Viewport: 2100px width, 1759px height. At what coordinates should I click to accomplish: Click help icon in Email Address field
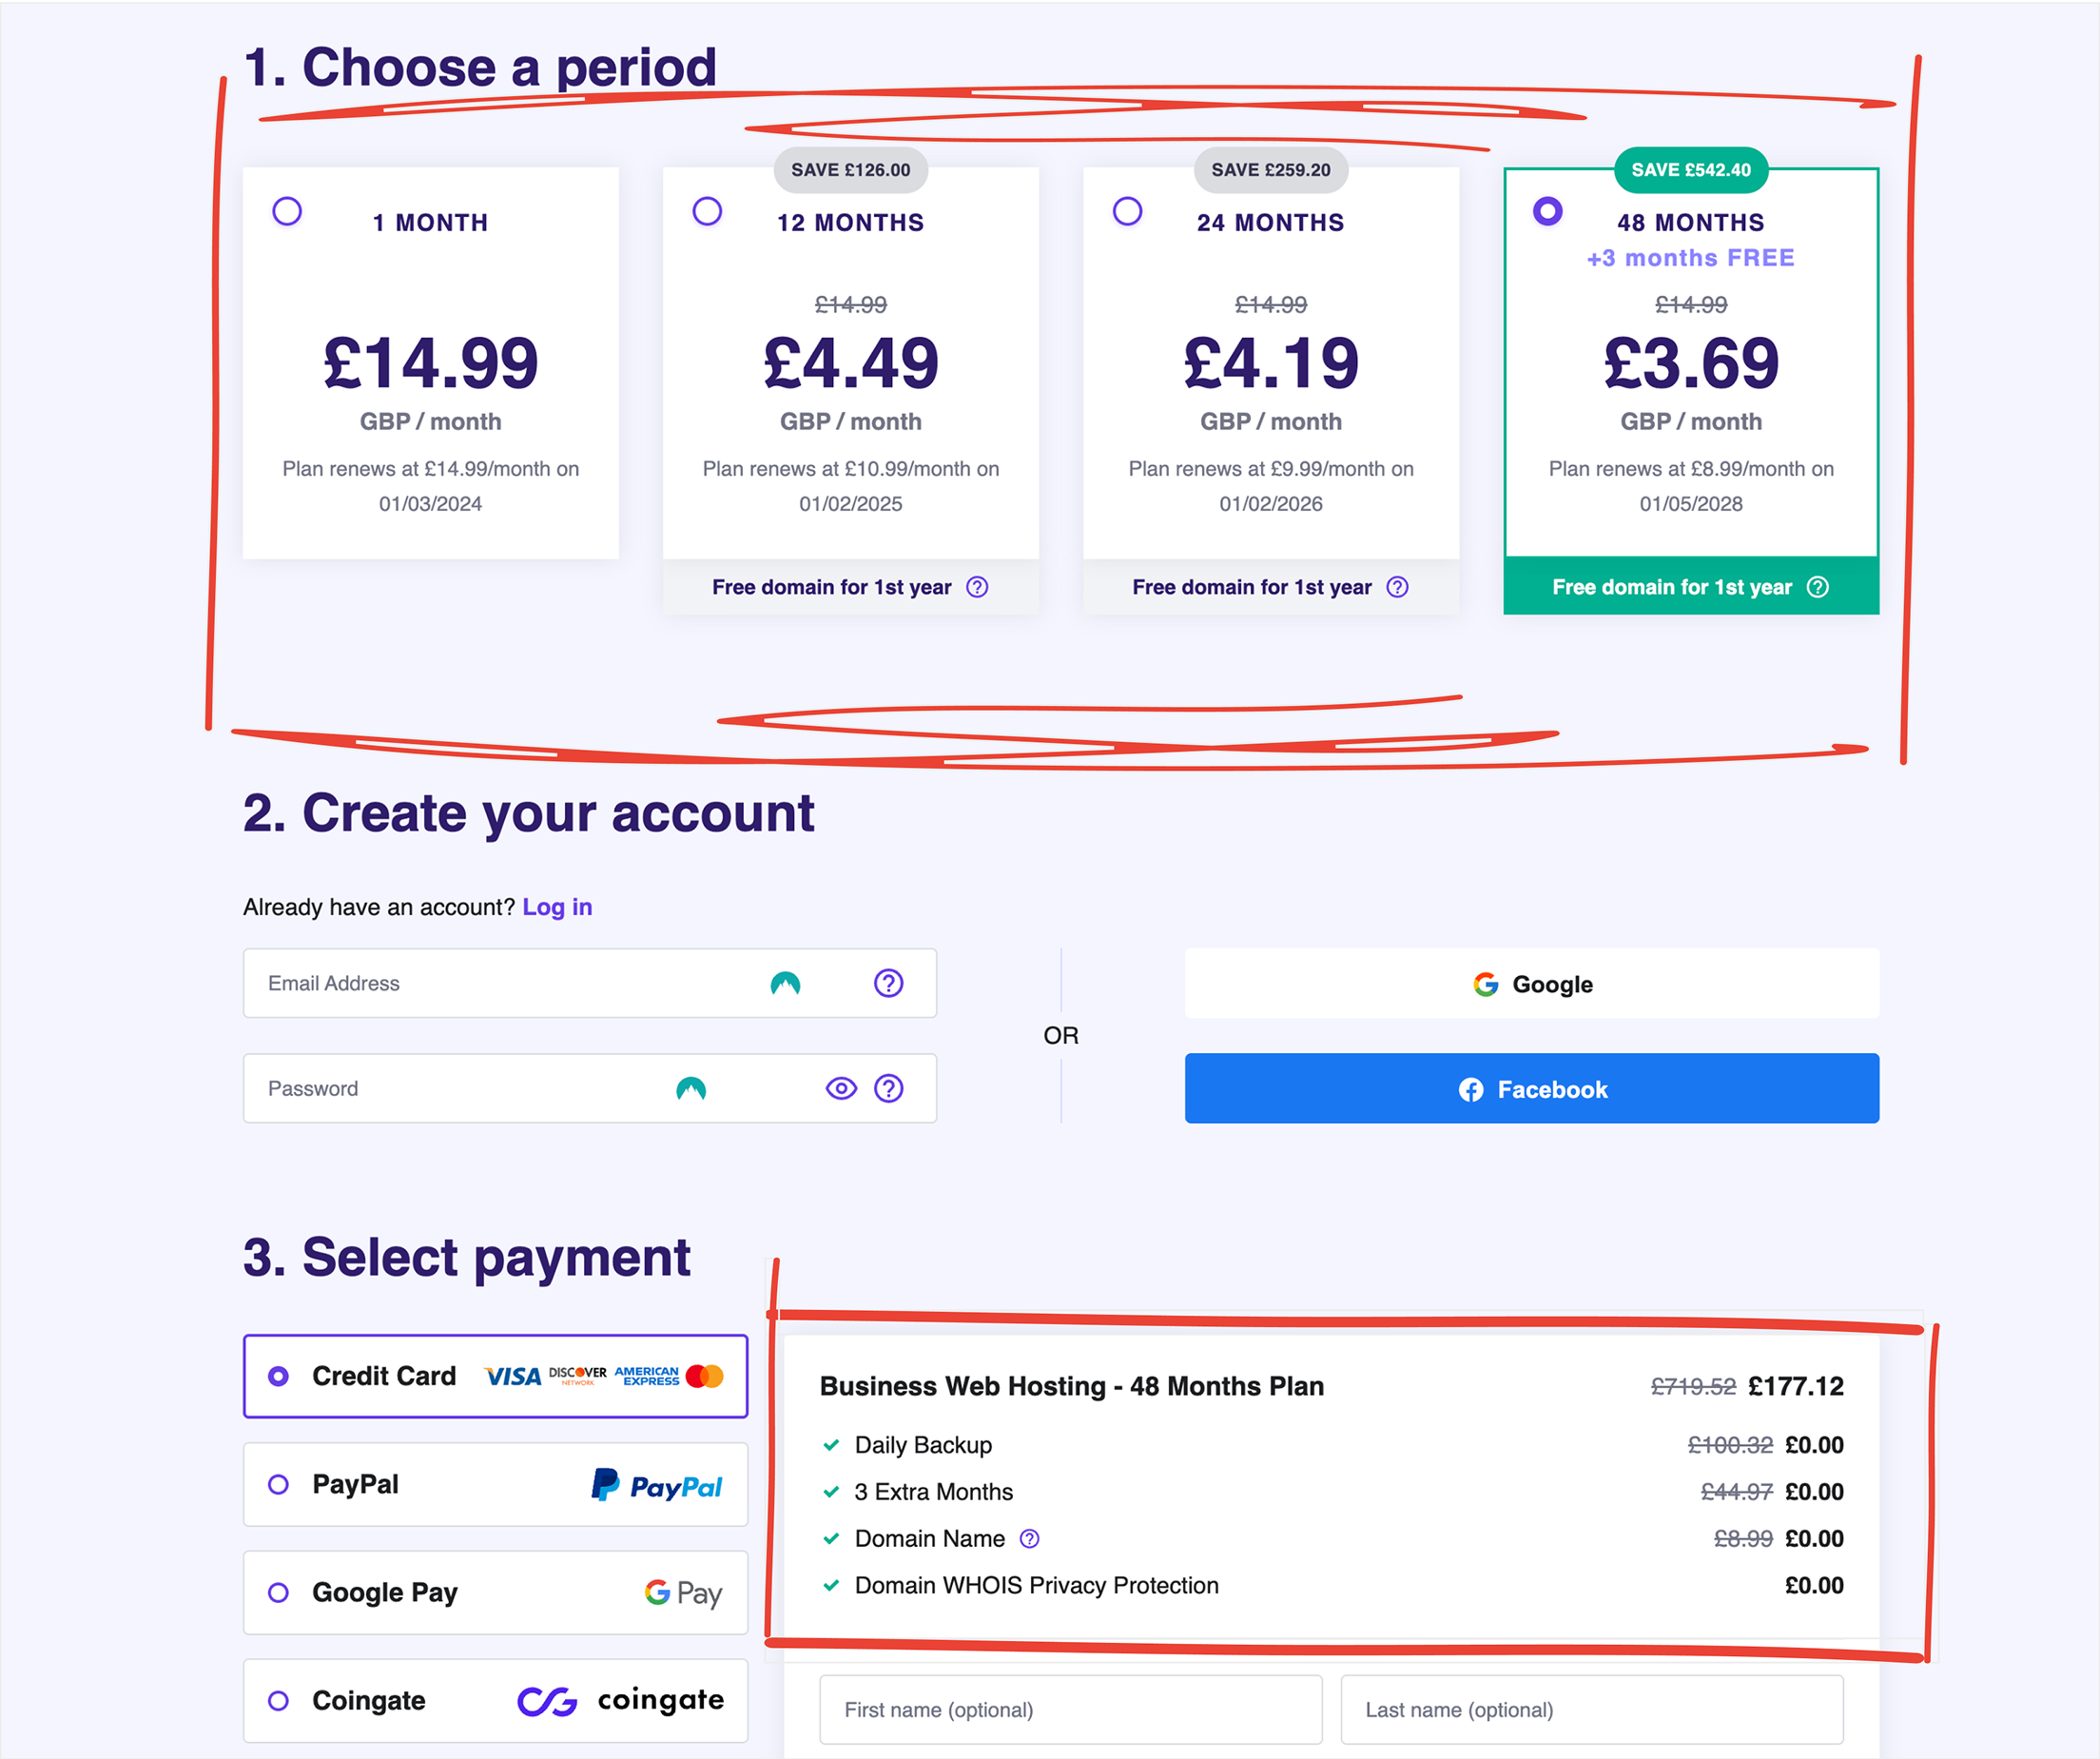888,983
